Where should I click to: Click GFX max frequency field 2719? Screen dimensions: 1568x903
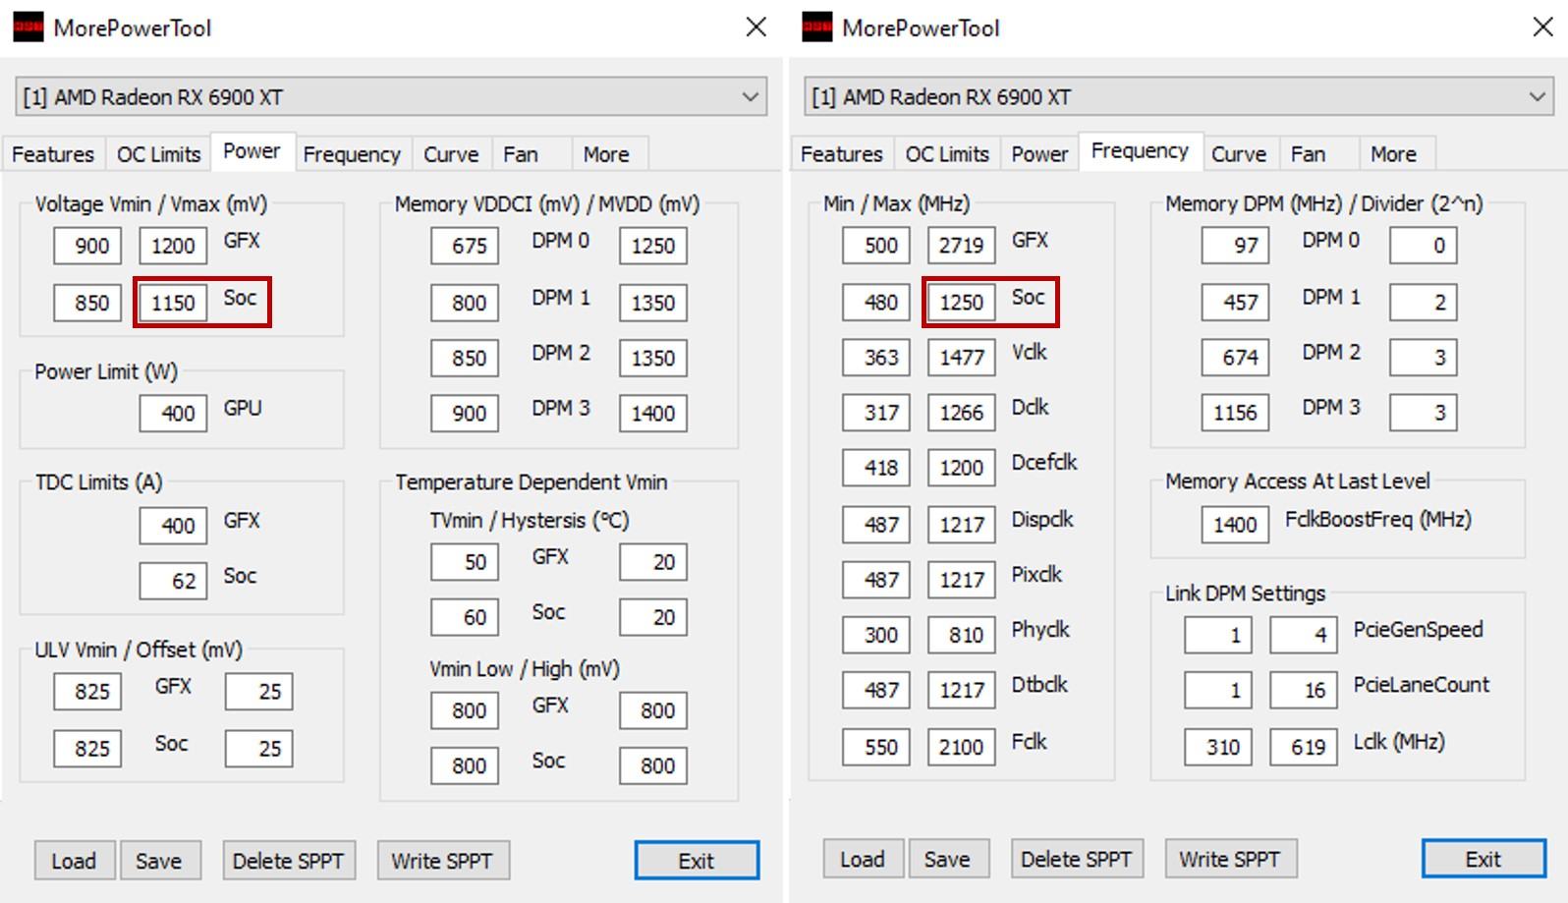tap(961, 246)
